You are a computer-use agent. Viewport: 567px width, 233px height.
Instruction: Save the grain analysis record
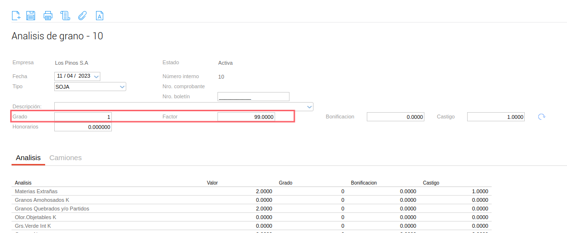tap(31, 15)
